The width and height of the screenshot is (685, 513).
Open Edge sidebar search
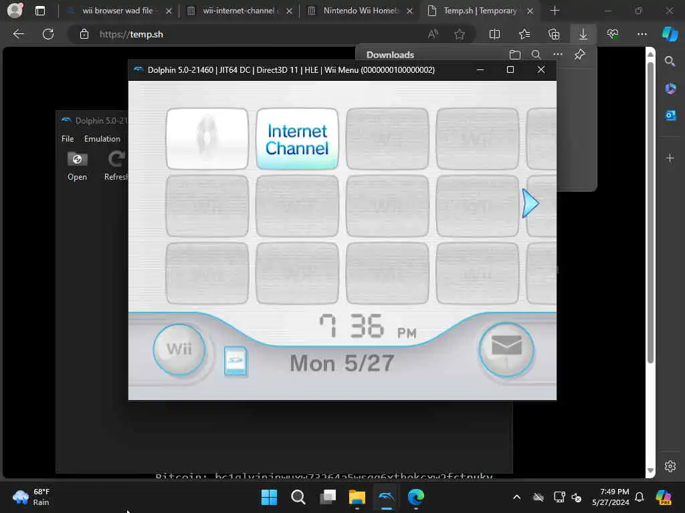tap(670, 61)
